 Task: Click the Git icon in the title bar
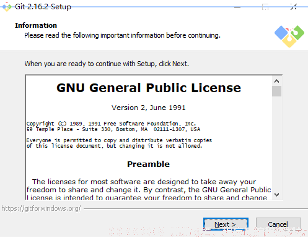click(x=7, y=7)
